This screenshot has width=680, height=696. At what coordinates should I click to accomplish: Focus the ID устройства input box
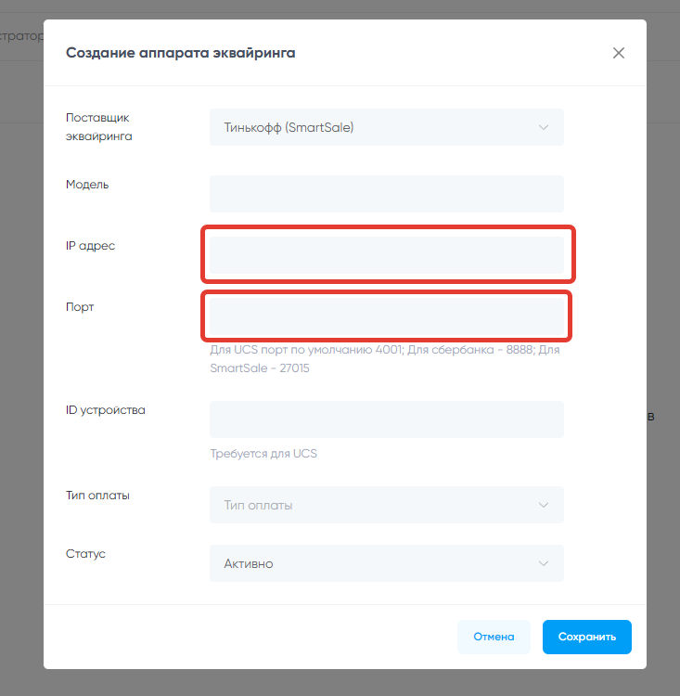pyautogui.click(x=387, y=419)
